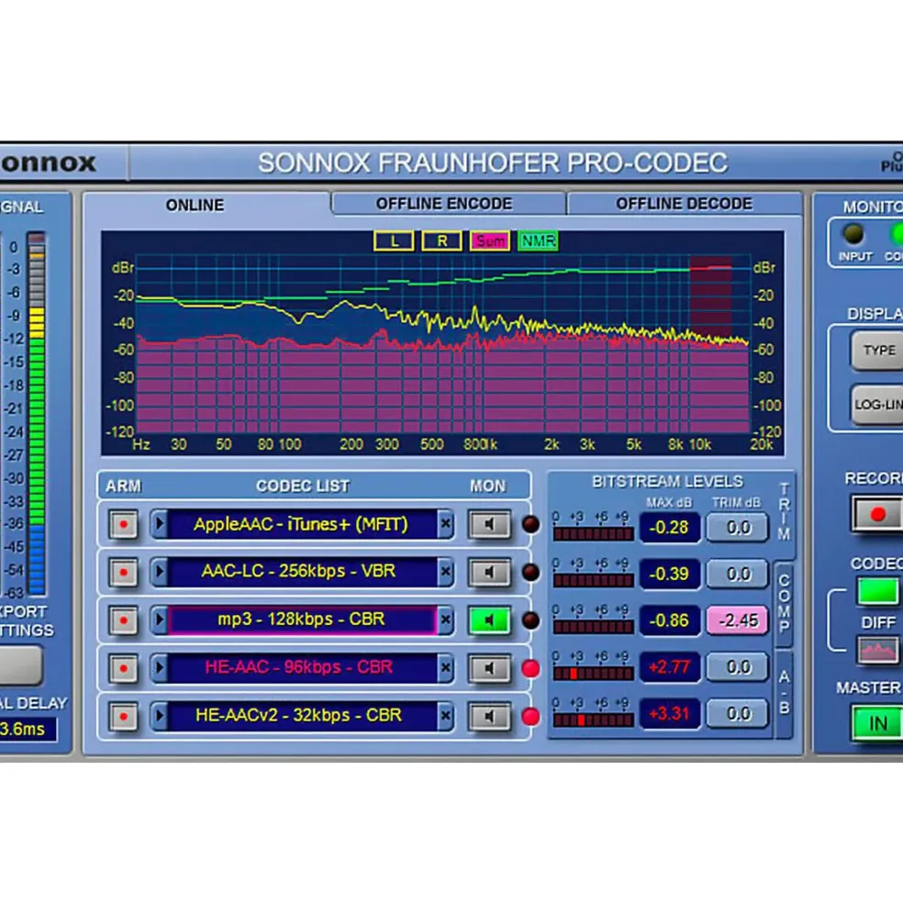
Task: Click the DIFF signal display button
Action: [877, 651]
